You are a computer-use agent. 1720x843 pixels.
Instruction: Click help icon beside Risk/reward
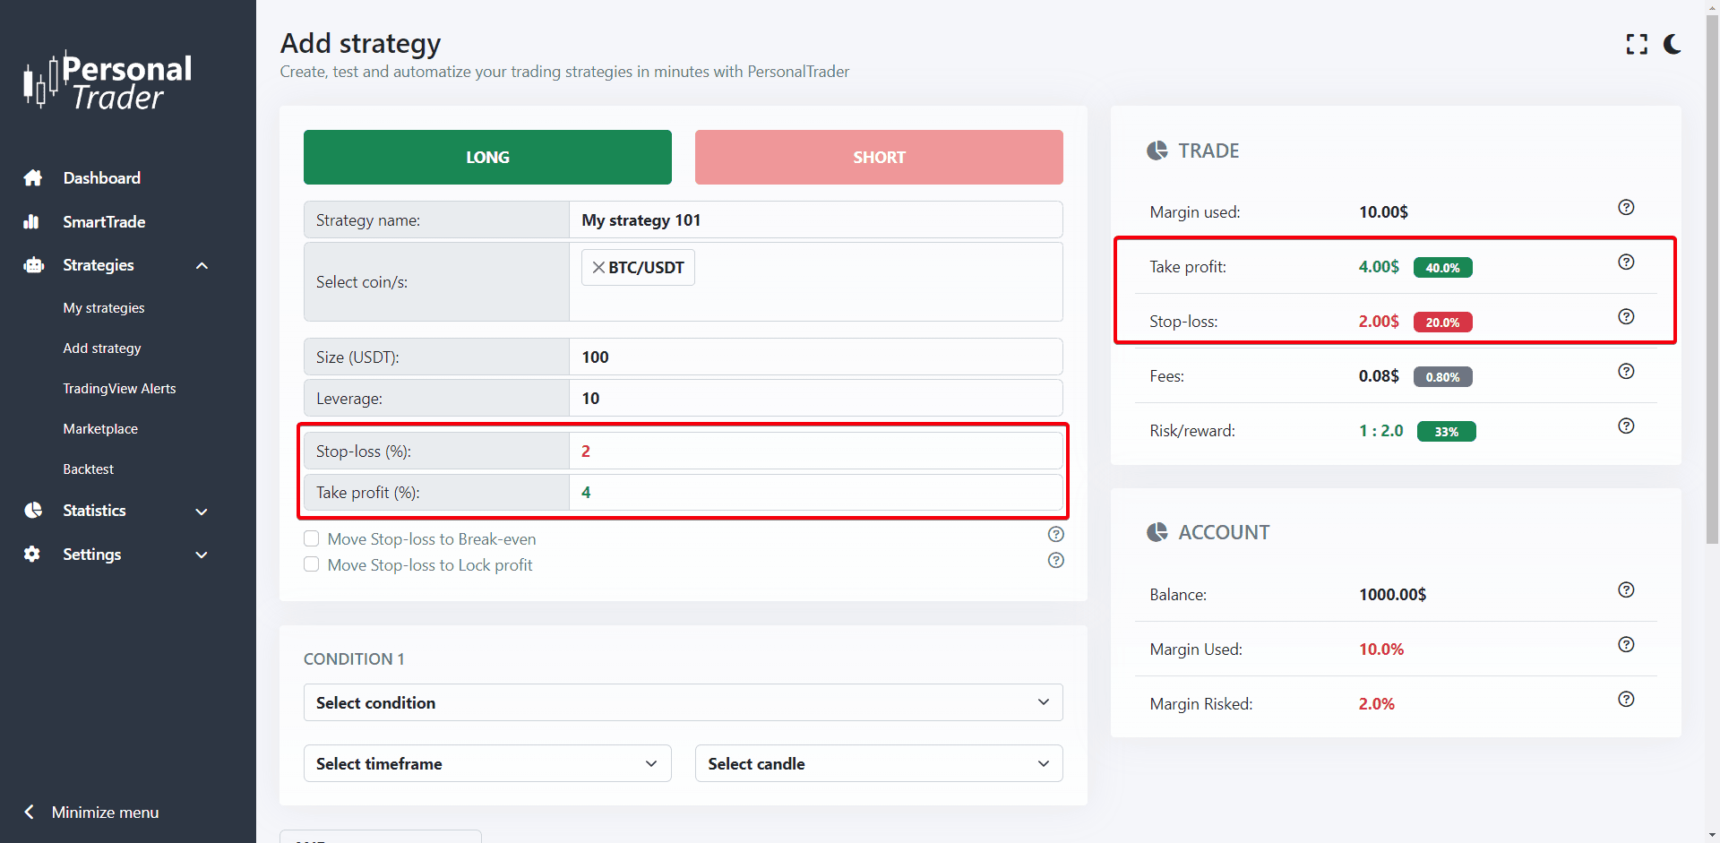coord(1626,426)
